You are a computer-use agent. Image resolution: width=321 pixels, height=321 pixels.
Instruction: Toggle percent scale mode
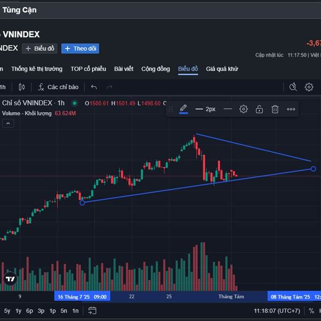tap(311, 311)
